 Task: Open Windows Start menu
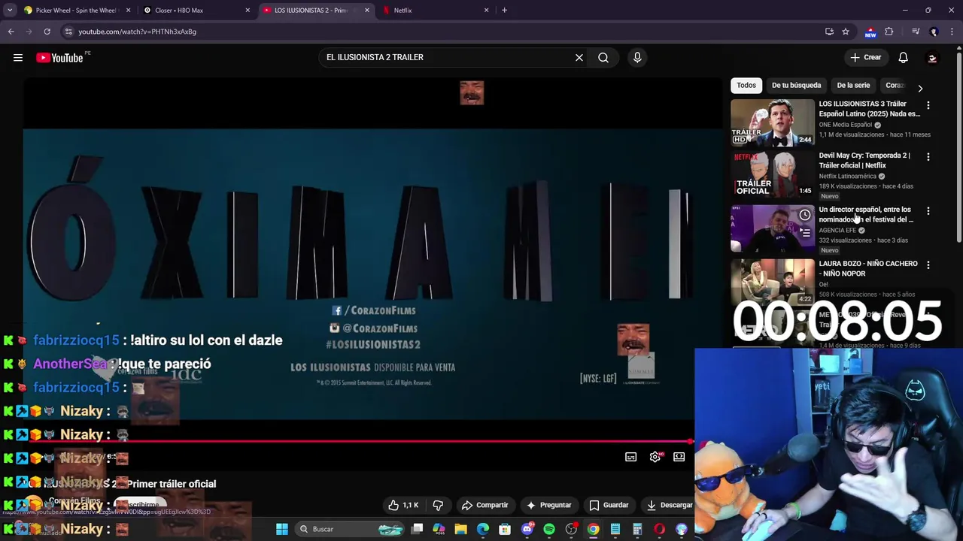tap(282, 529)
